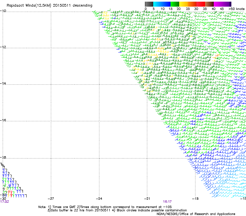Click the latitude axis label '-10'
This screenshot has height=216, width=246.
3,11
